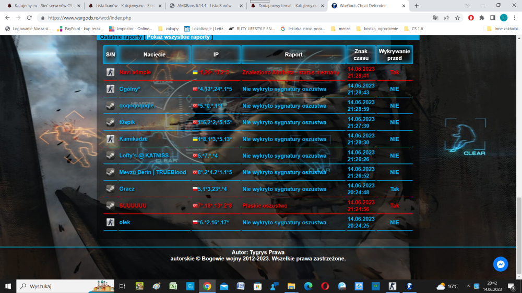Image resolution: width=522 pixels, height=293 pixels.
Task: Click the player name Lofty's @ KATNISS
Action: [144, 155]
